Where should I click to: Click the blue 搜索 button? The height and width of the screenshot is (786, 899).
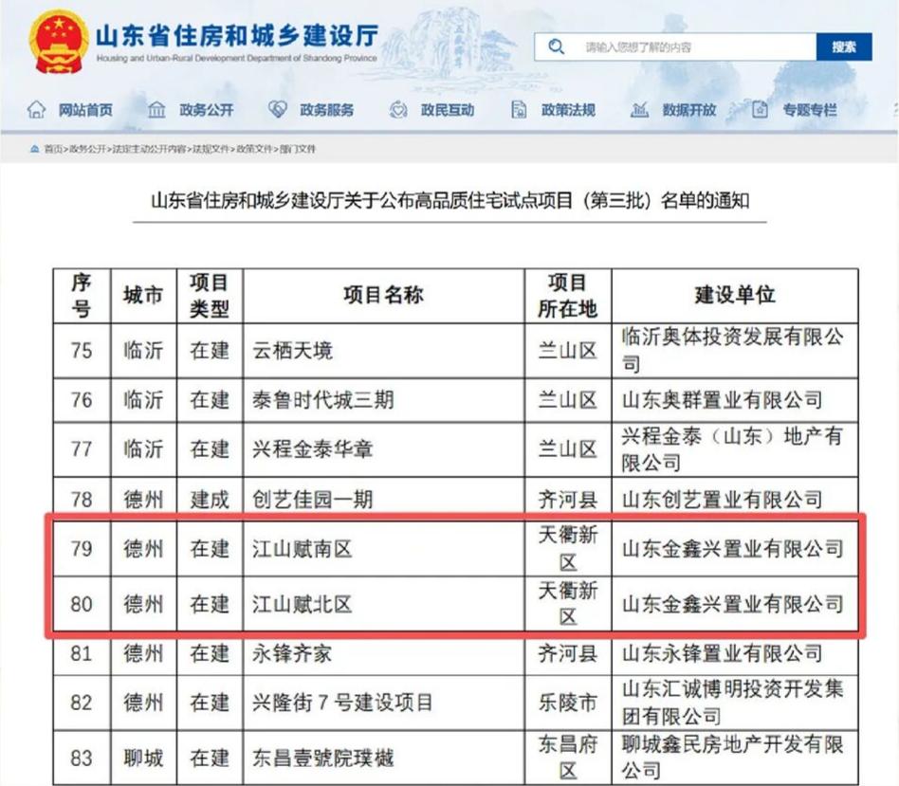[844, 47]
